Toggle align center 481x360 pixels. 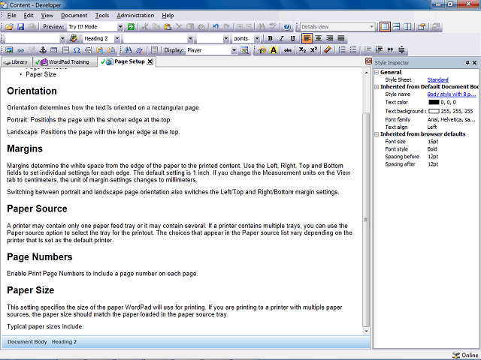click(x=319, y=38)
